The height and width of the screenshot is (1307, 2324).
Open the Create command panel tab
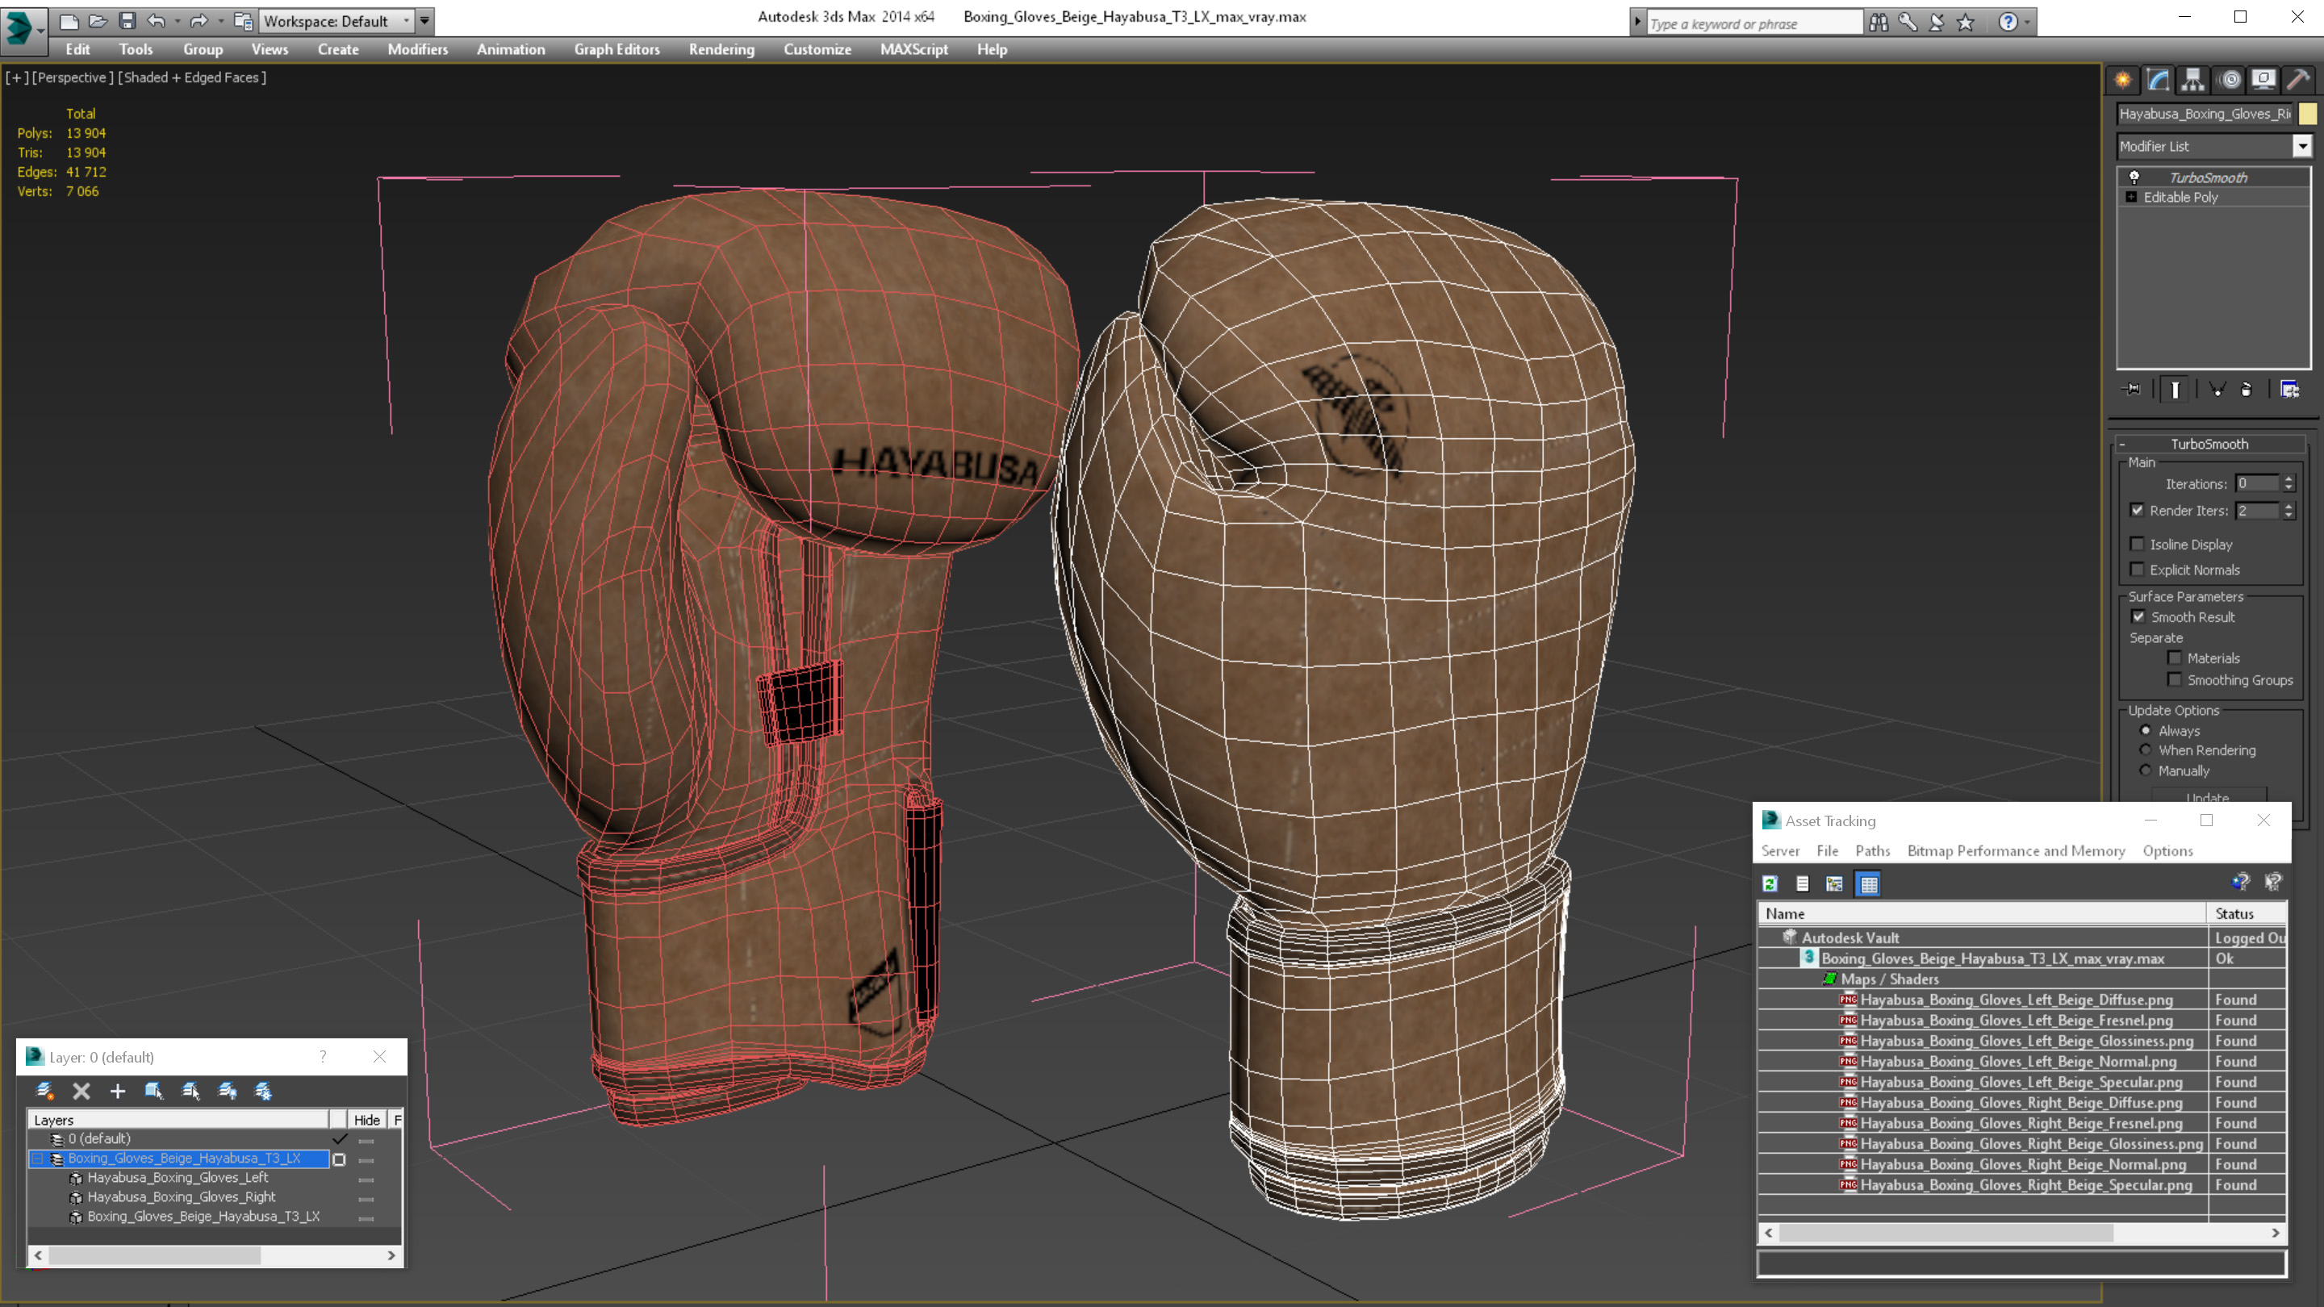point(2123,81)
